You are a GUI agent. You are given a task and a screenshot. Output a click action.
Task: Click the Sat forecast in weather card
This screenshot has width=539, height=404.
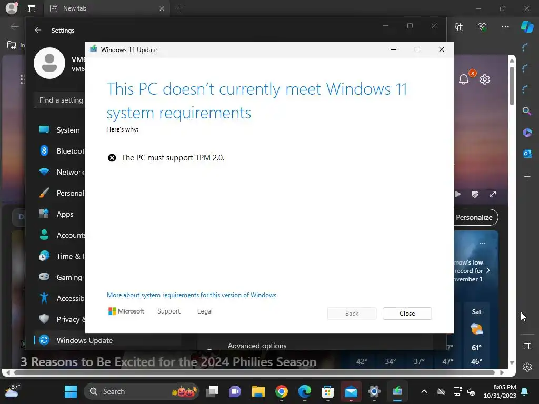pyautogui.click(x=476, y=337)
